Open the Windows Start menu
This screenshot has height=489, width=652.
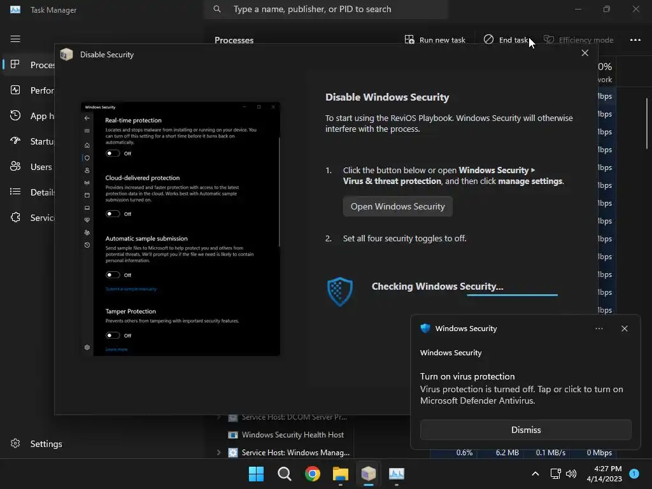coord(256,474)
